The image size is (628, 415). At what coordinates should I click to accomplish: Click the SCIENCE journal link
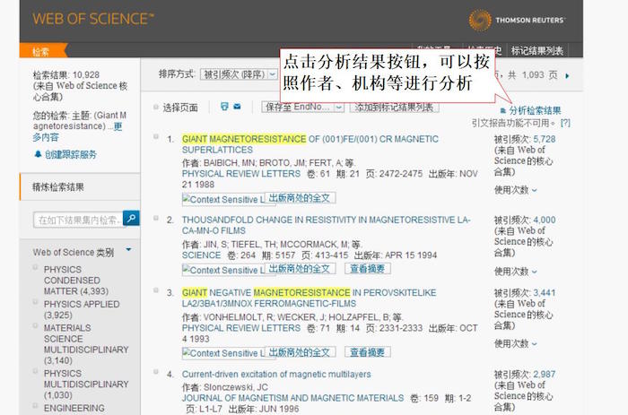pos(201,255)
